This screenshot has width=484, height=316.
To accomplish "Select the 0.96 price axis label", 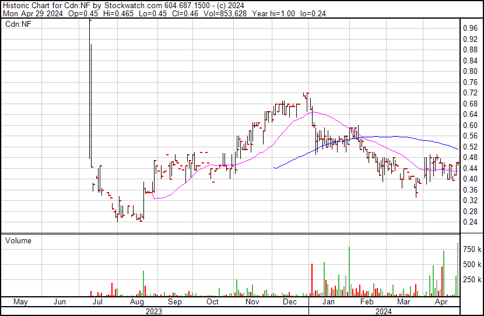I will tap(471, 29).
